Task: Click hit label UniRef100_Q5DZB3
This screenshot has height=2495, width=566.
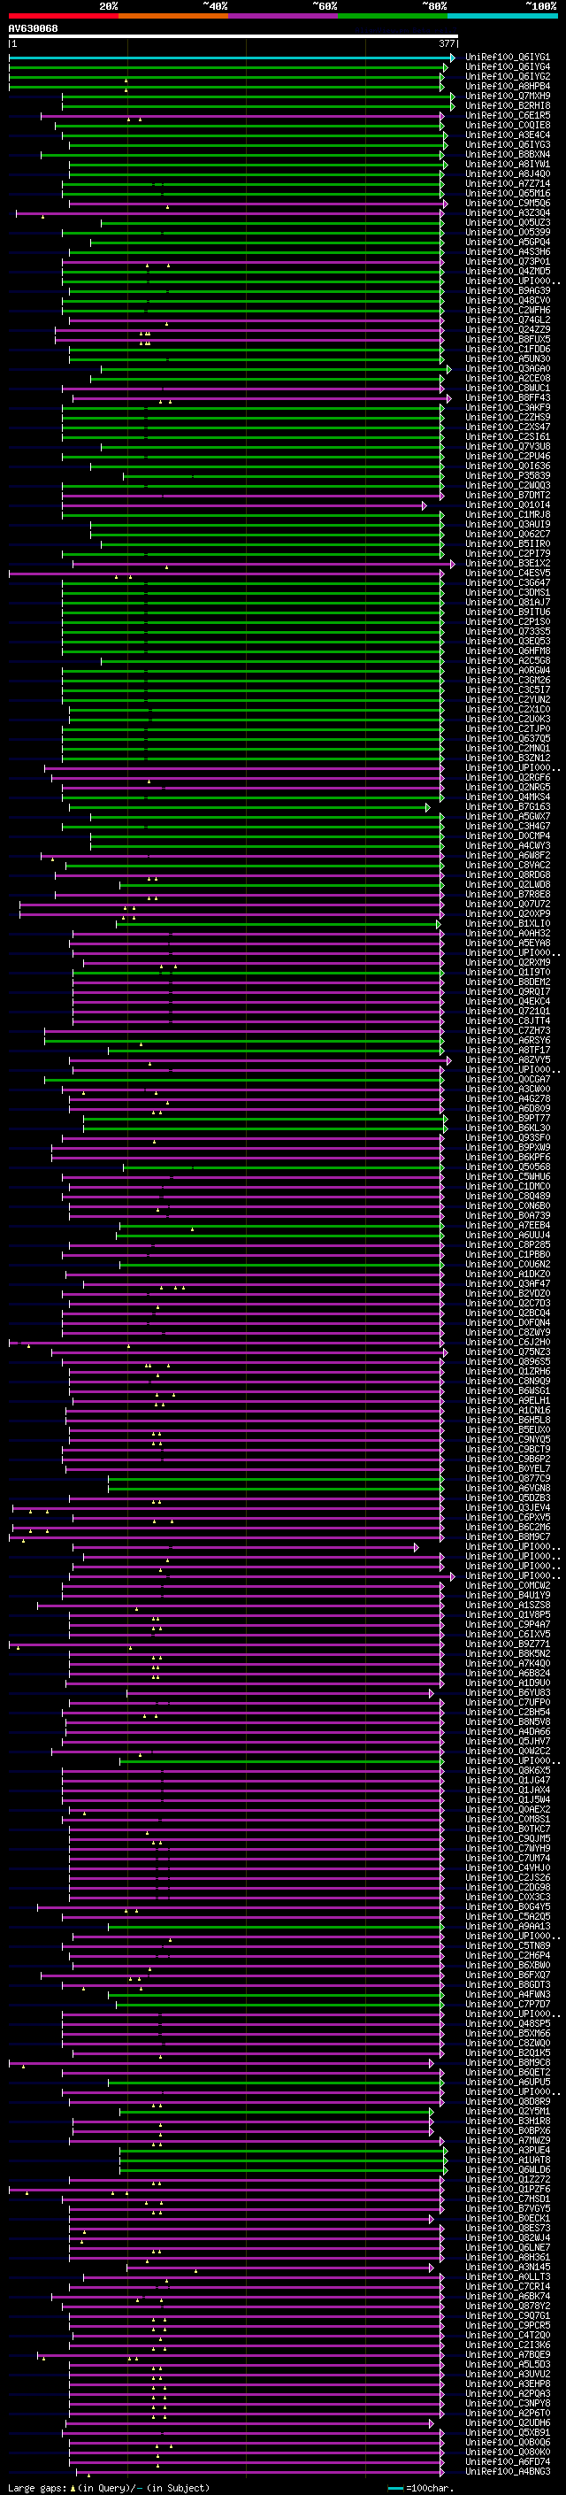Action: [508, 1498]
